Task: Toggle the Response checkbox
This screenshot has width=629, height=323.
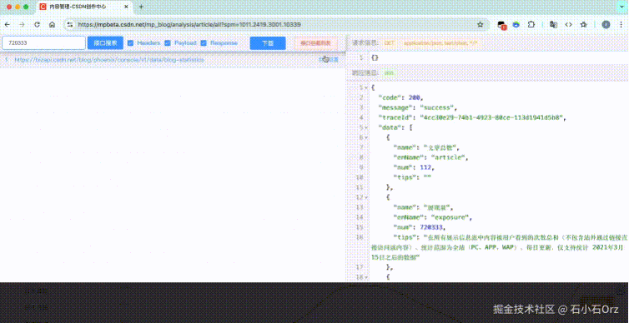Action: click(204, 42)
